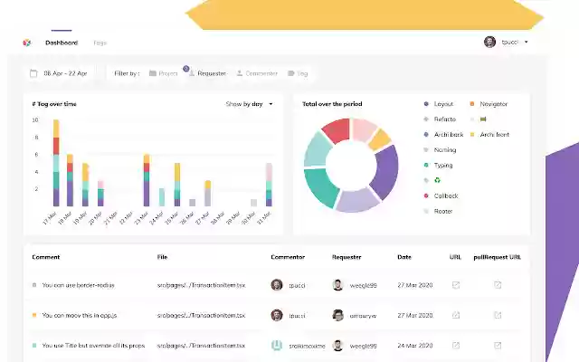Toggle the Callback legend item

pyautogui.click(x=441, y=195)
